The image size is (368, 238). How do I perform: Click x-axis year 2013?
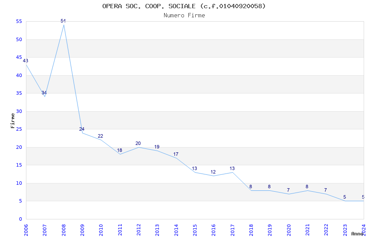click(157, 230)
